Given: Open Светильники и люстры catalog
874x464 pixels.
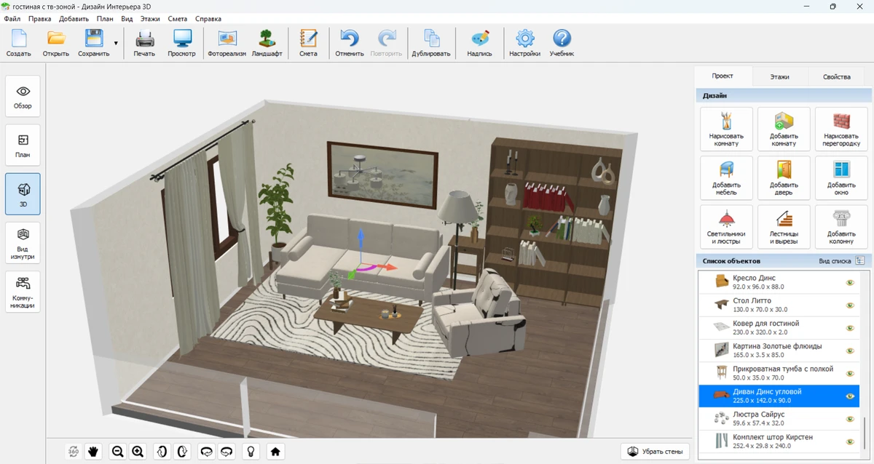Looking at the screenshot, I should pyautogui.click(x=725, y=226).
